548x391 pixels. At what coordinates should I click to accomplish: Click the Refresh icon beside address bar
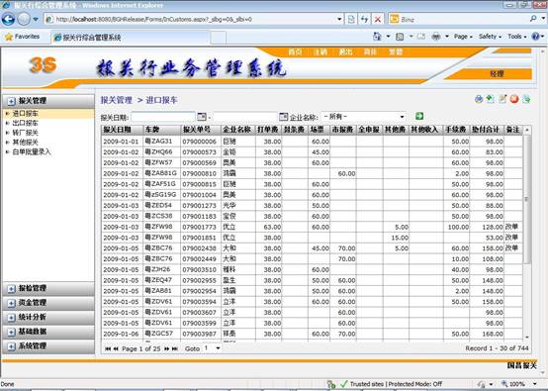click(365, 19)
